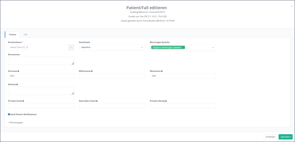Click the lock icon beside Vorname

(19, 71)
